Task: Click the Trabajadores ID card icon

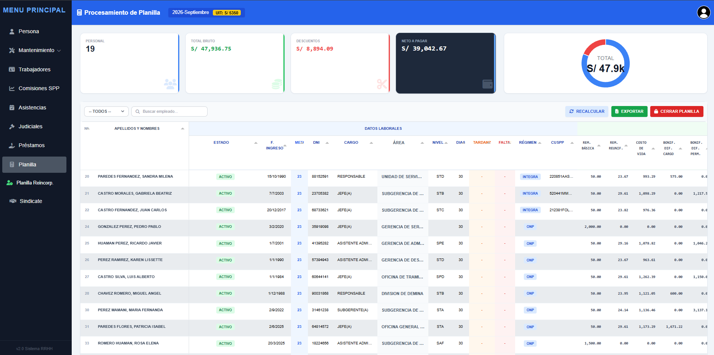Action: [x=12, y=69]
